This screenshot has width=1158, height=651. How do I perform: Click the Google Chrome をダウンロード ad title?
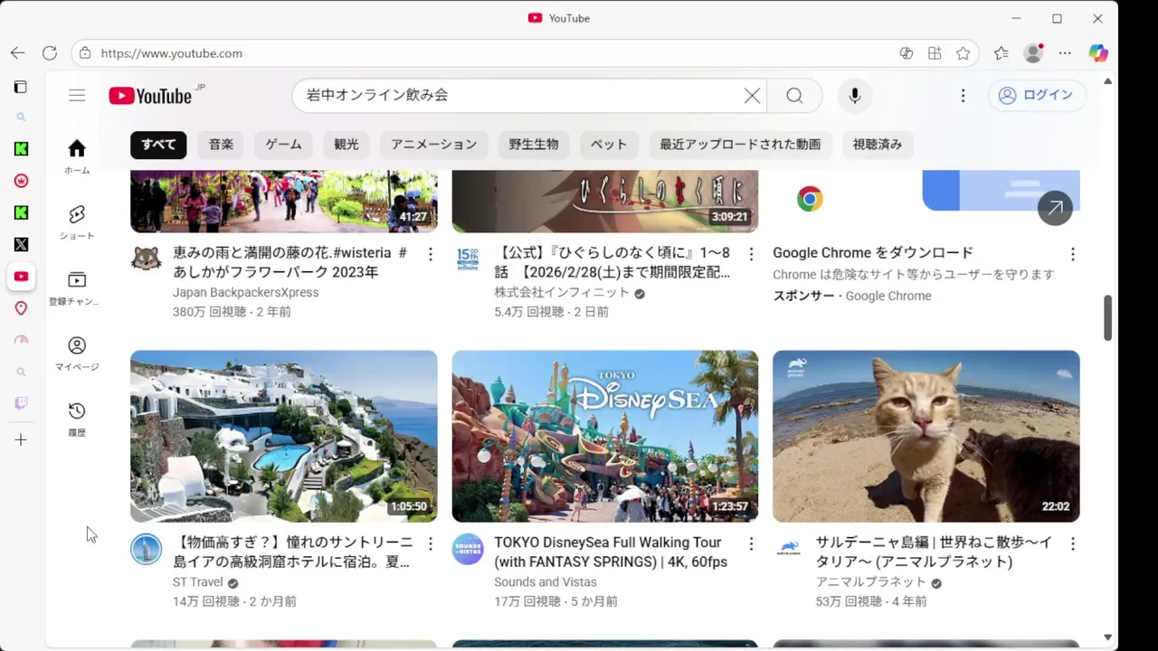(873, 252)
